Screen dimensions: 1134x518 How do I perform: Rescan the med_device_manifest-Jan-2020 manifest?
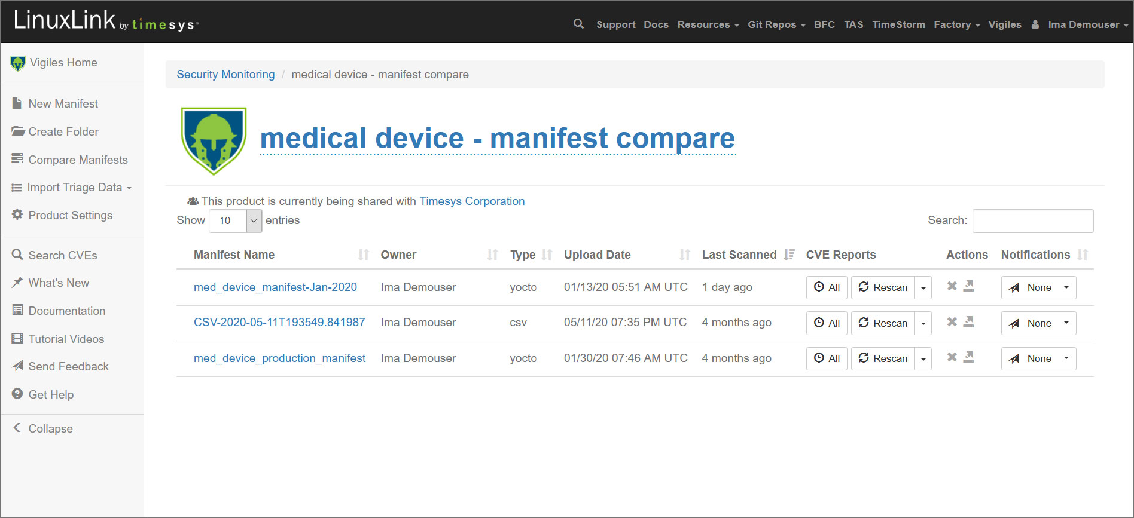[x=883, y=287]
